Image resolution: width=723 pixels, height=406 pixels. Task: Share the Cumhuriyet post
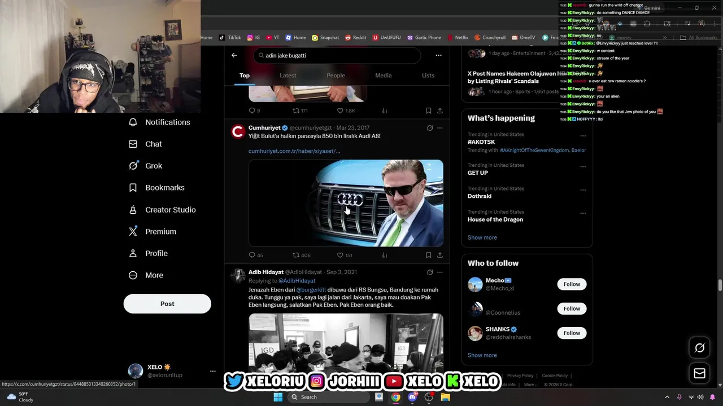tap(440, 255)
